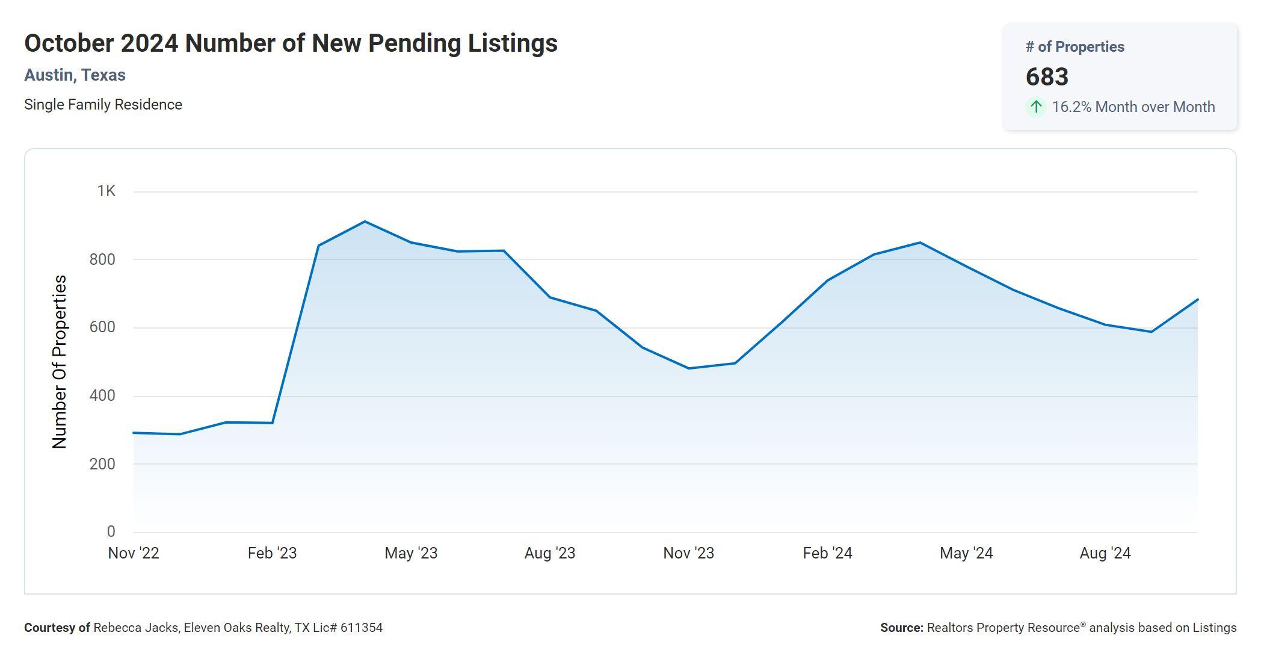Click the 683 properties count
1261x662 pixels.
click(x=1047, y=77)
